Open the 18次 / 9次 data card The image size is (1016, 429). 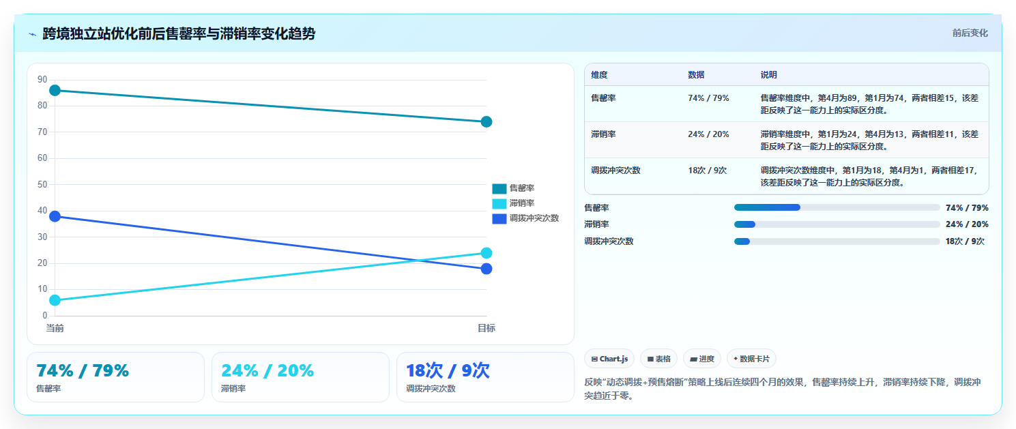coord(485,377)
